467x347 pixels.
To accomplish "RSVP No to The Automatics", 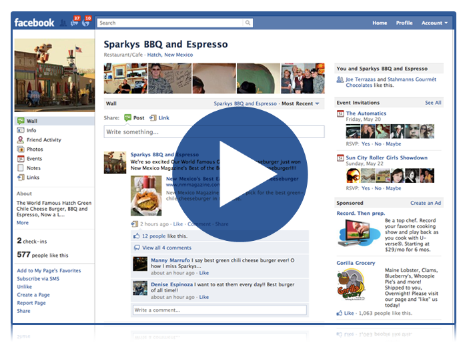I will pos(378,144).
